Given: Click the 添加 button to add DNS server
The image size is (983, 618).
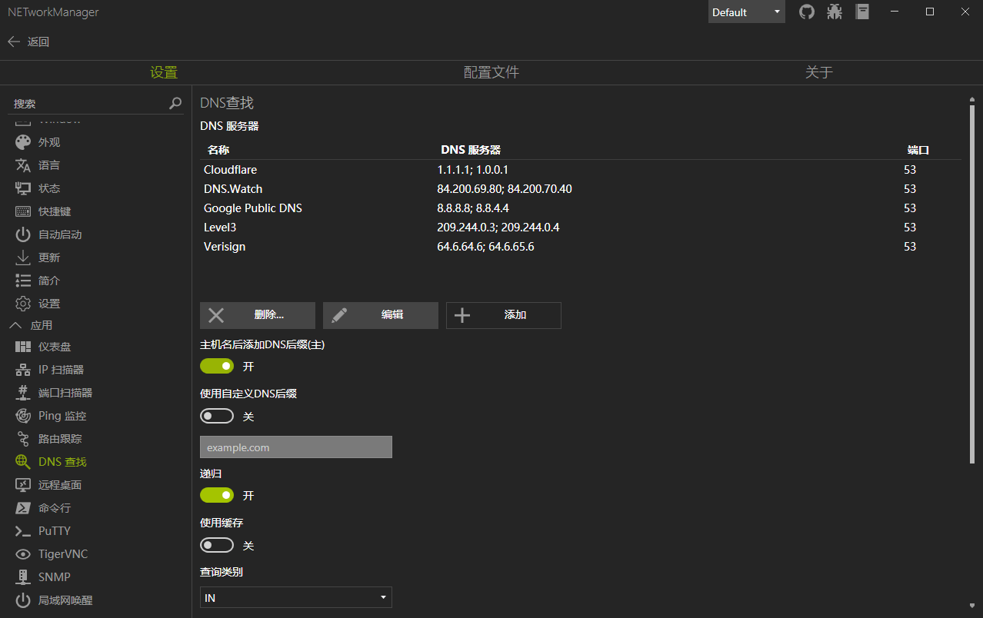Looking at the screenshot, I should (x=504, y=315).
